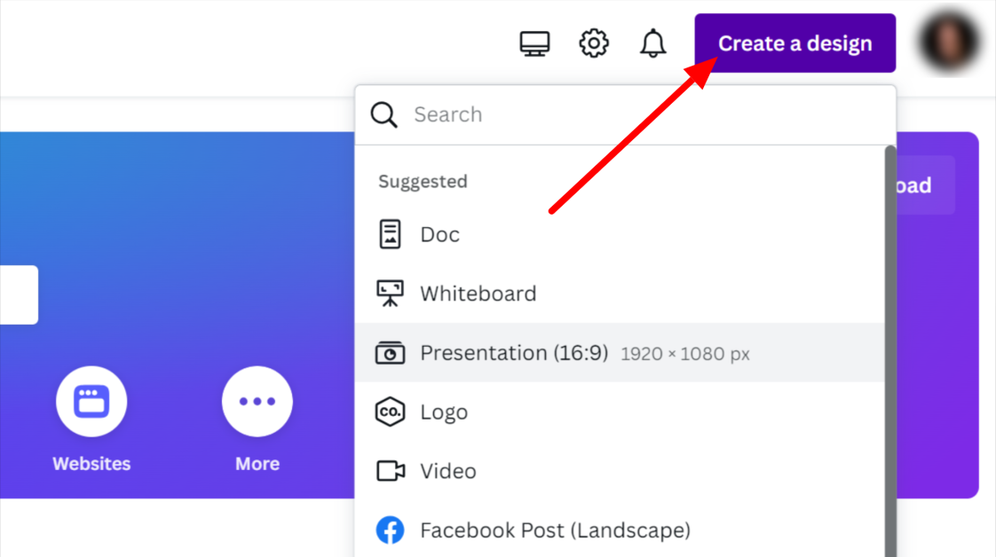The image size is (996, 557).
Task: Click the More label
Action: (x=257, y=464)
